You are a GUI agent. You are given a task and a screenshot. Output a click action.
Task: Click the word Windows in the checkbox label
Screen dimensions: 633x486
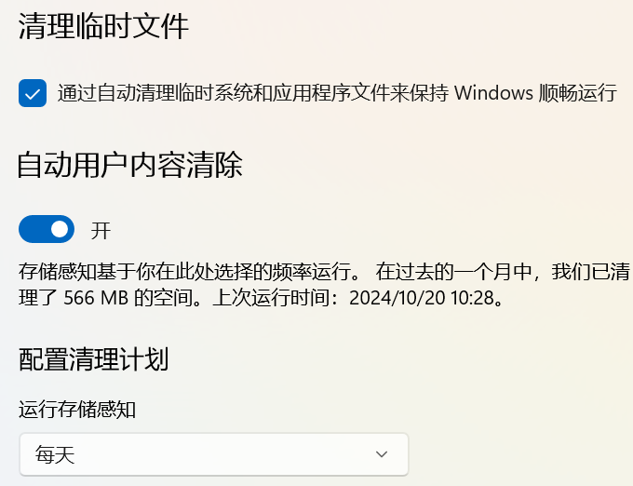click(x=493, y=93)
